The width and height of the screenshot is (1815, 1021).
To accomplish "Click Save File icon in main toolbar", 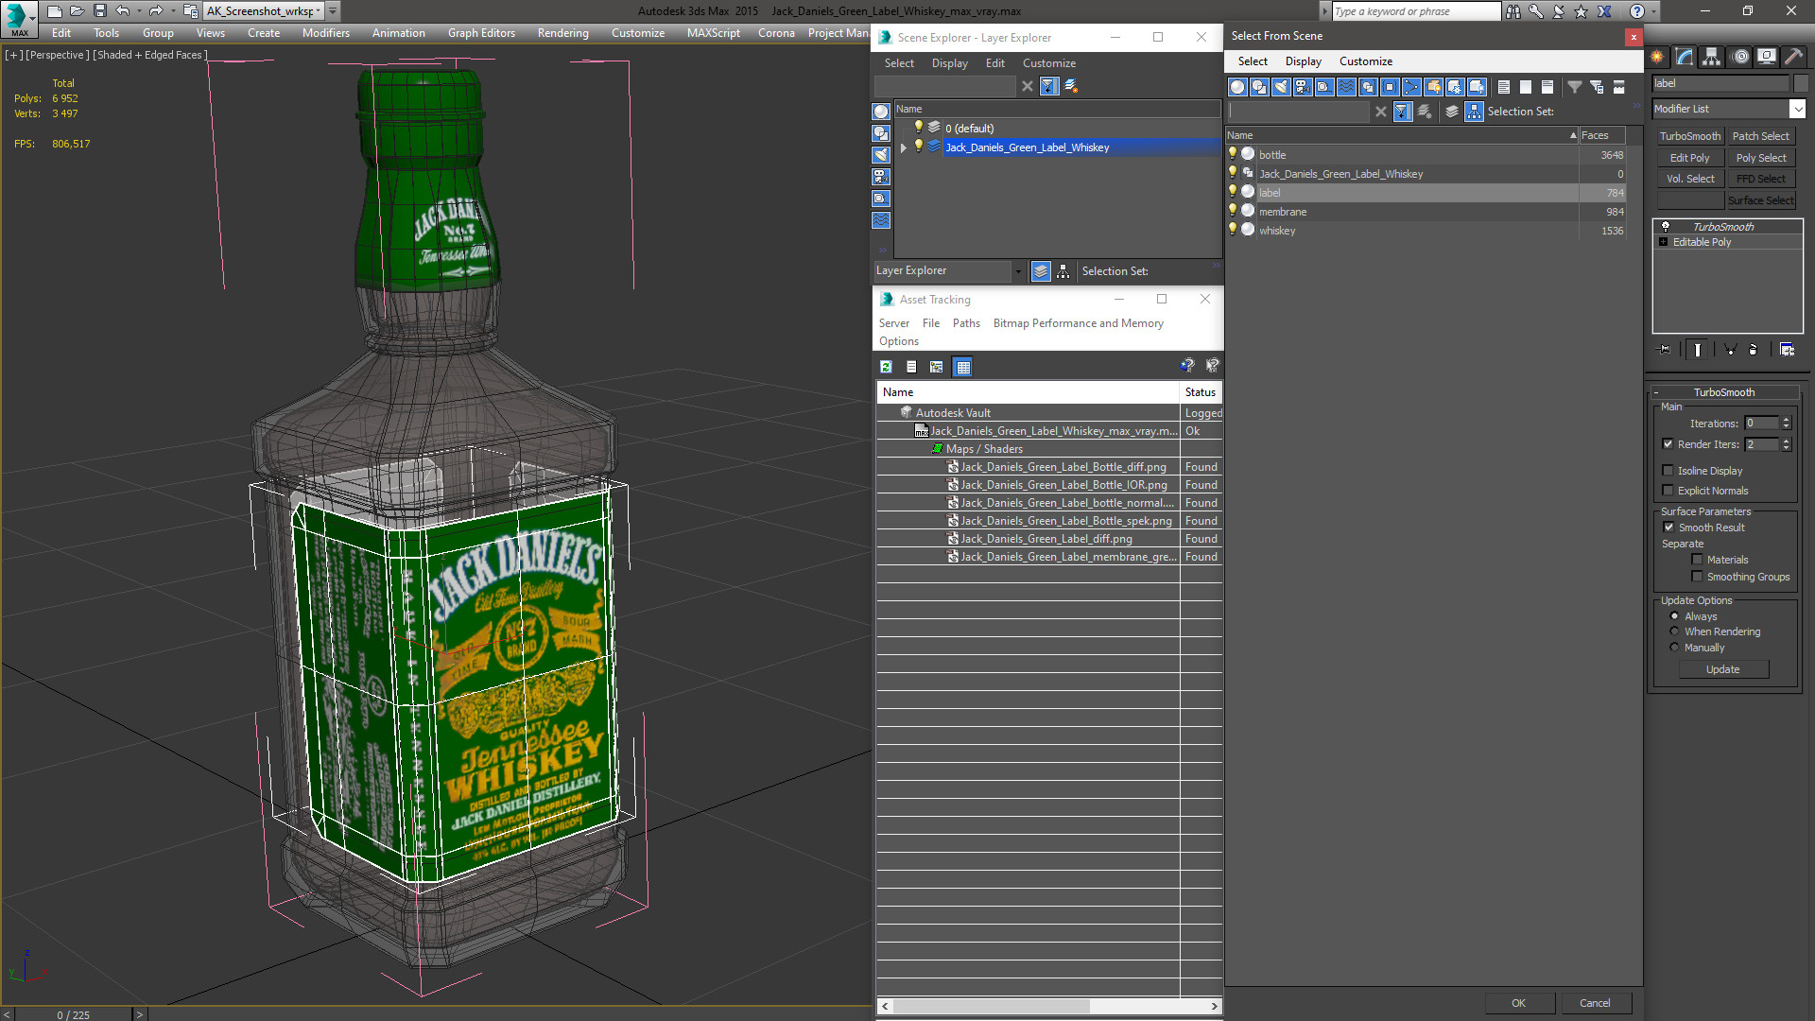I will tap(99, 11).
